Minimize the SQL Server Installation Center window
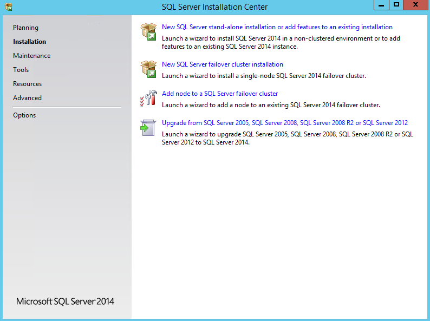Image resolution: width=430 pixels, height=321 pixels. coord(381,5)
